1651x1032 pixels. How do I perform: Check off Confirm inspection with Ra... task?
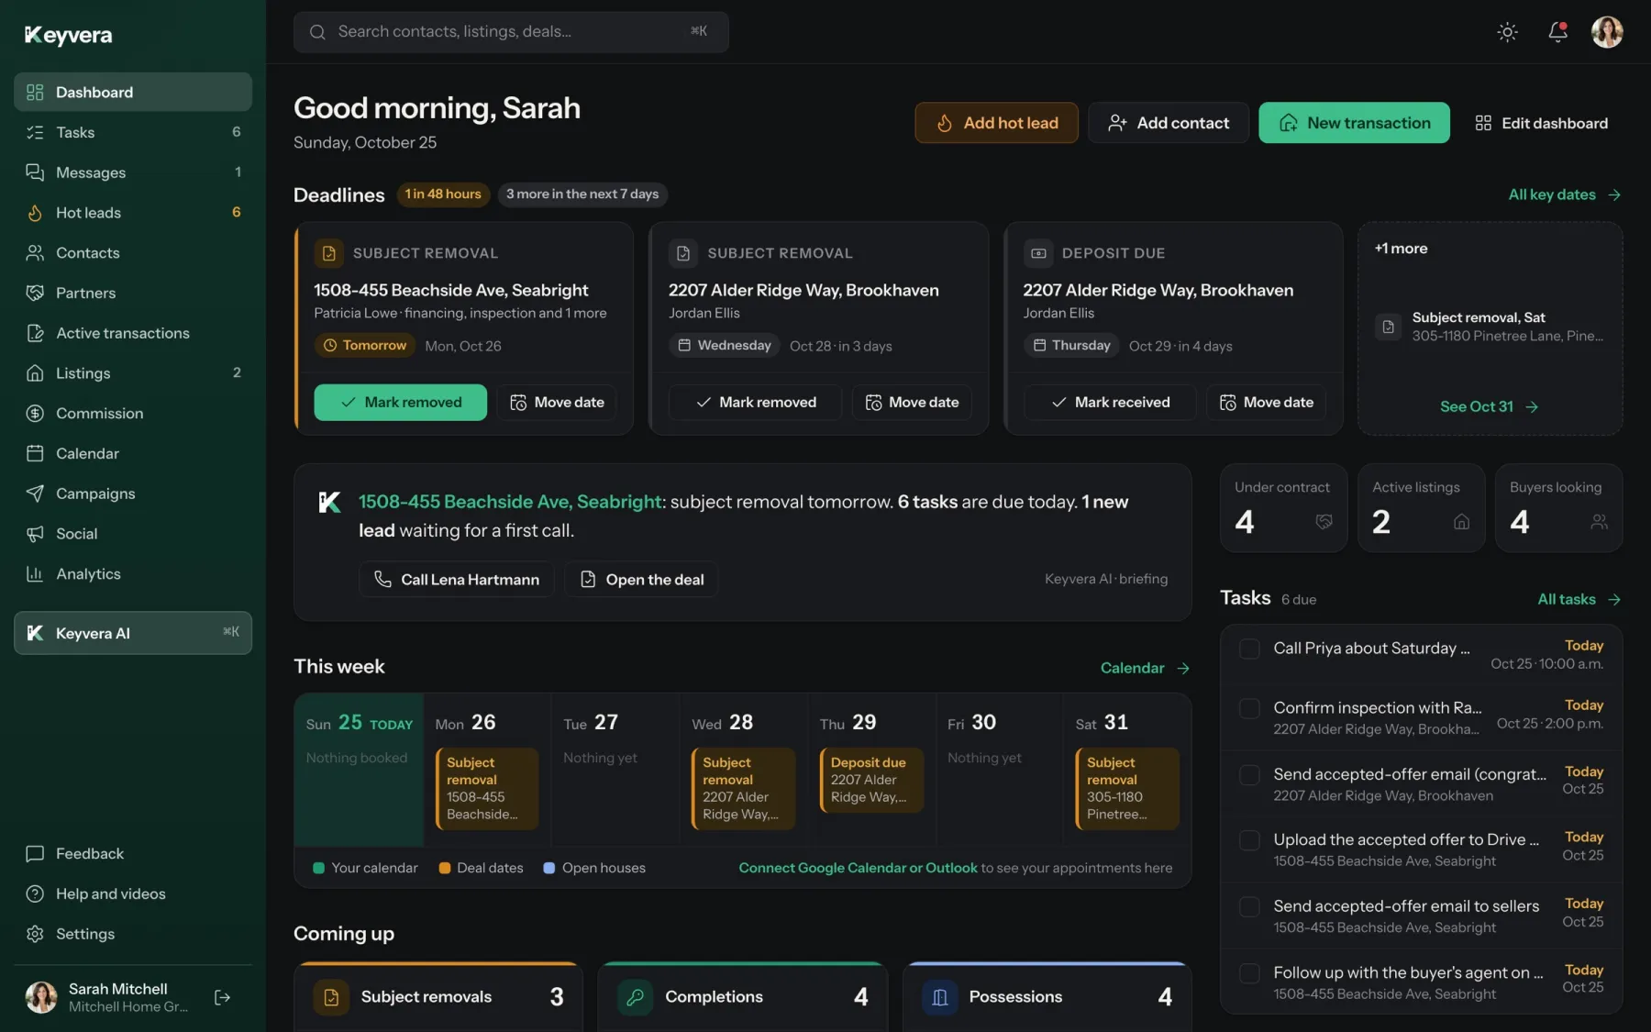pyautogui.click(x=1249, y=708)
